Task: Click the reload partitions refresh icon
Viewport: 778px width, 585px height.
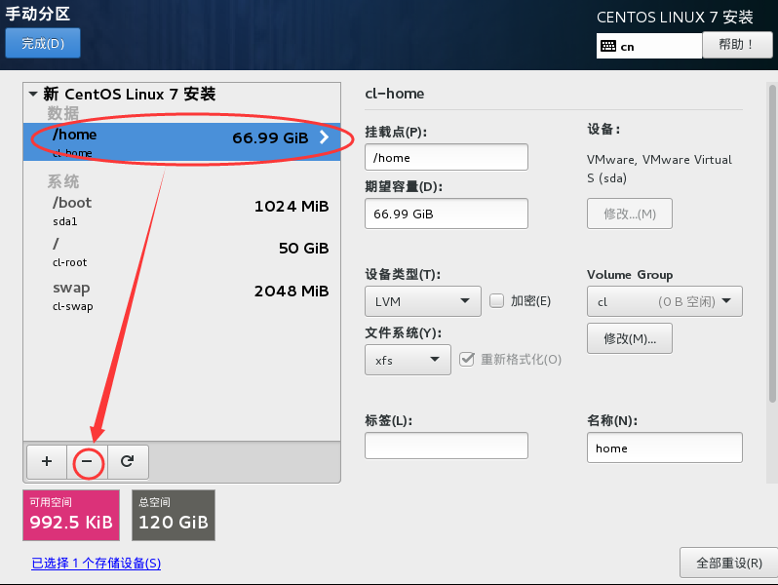Action: coord(128,461)
